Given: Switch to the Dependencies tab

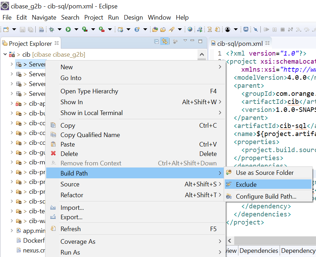Looking at the screenshot, I should [x=259, y=251].
